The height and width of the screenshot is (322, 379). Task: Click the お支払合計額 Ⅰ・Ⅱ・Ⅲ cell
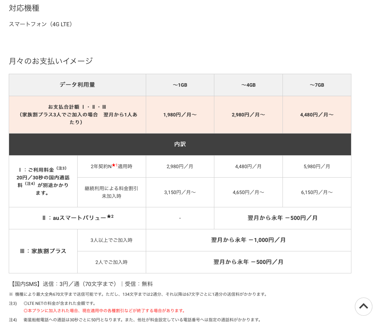[77, 115]
